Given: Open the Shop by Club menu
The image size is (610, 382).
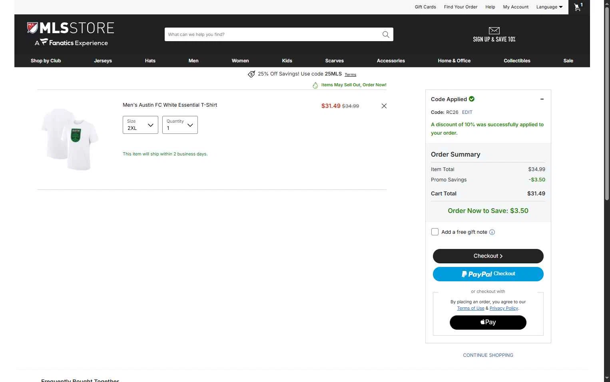Looking at the screenshot, I should (x=46, y=61).
